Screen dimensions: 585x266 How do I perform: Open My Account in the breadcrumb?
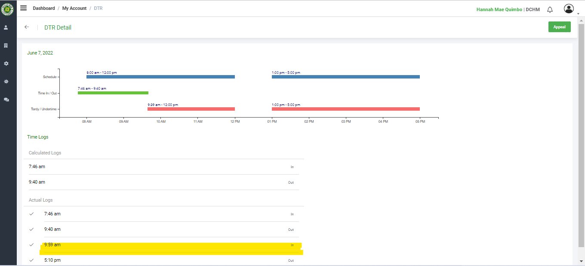74,8
